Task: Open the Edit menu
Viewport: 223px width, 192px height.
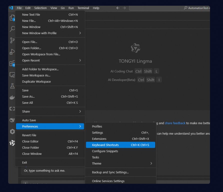Action: (28, 8)
